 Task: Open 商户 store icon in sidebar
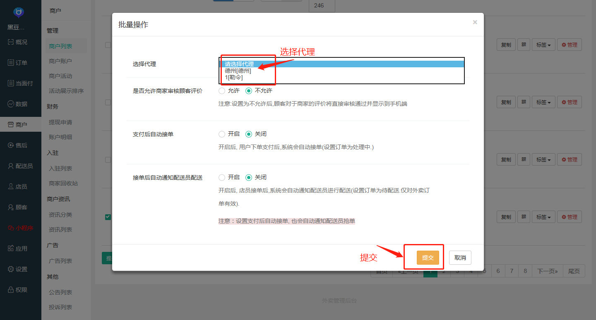coord(11,124)
